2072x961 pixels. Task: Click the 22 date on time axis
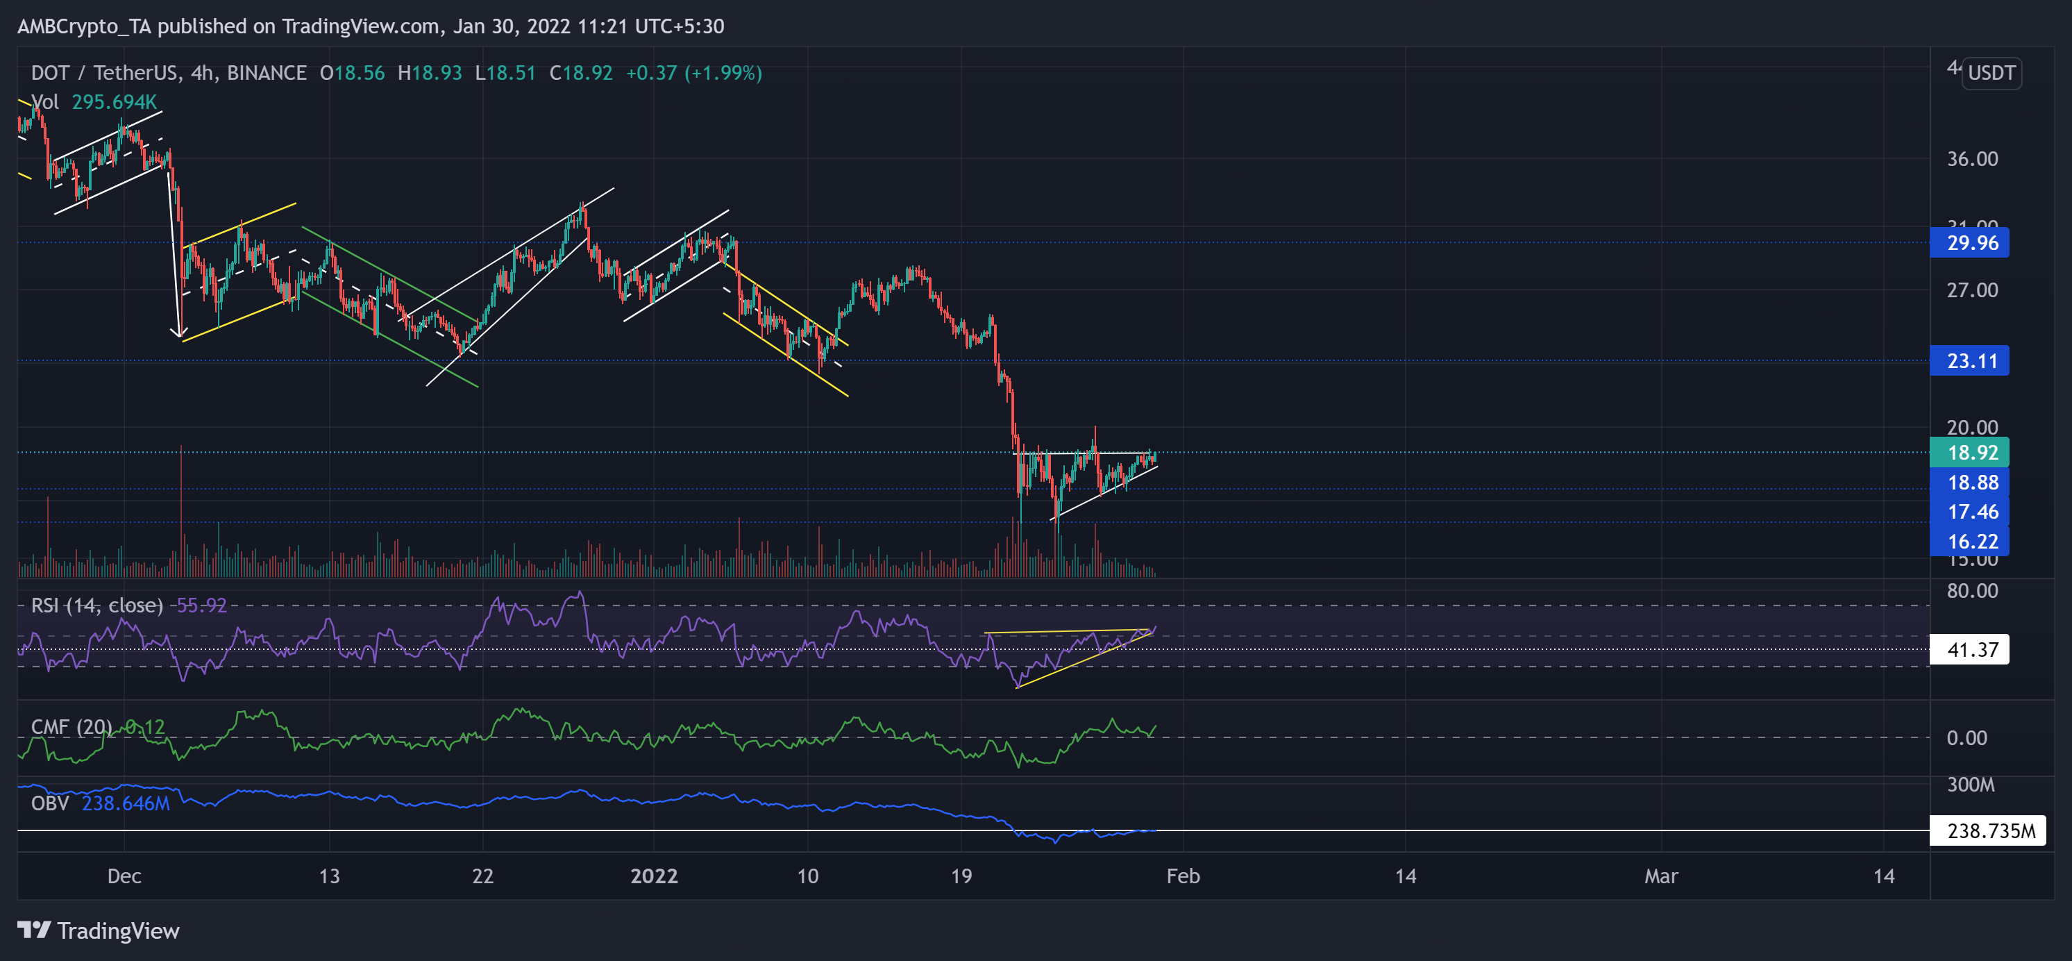[x=482, y=876]
